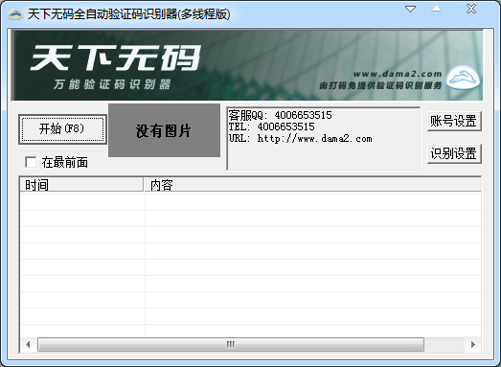Enable the 在最前面 checkbox

31,162
